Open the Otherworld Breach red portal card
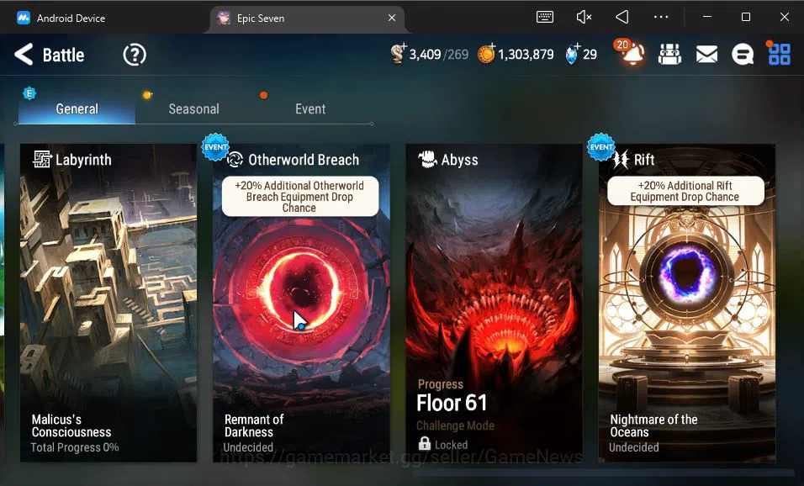Viewport: 804px width, 486px height. point(301,303)
